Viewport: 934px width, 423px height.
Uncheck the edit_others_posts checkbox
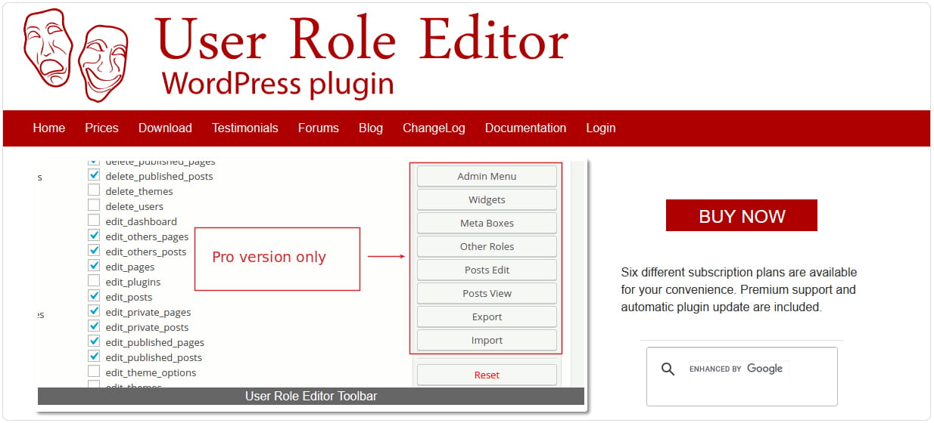click(x=94, y=251)
